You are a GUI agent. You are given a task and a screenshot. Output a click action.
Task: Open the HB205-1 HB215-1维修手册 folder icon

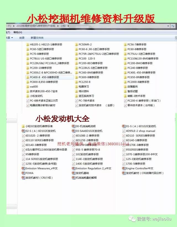28,44
